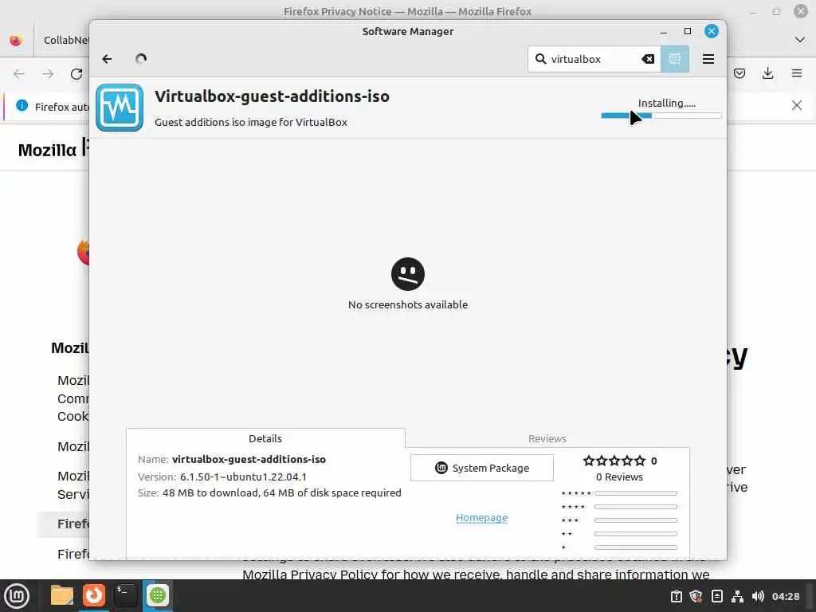816x612 pixels.
Task: Click the 04:28 clock in the panel
Action: (786, 596)
